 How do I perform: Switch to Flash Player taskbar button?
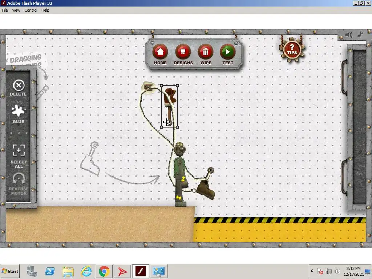(x=141, y=271)
